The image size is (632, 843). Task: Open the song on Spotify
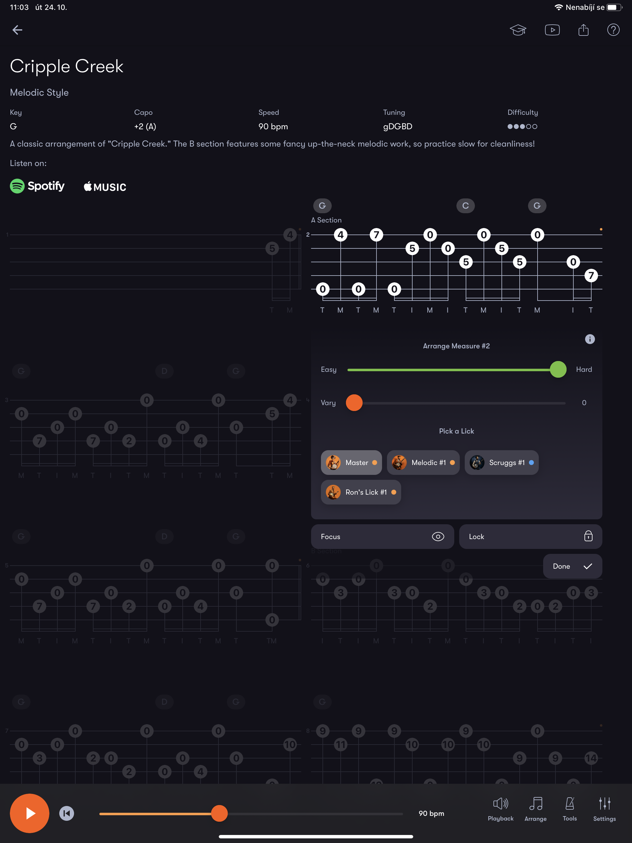[37, 186]
